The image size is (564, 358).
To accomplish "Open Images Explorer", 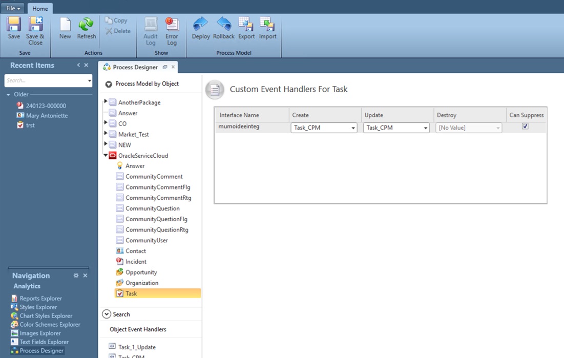I will tap(36, 333).
